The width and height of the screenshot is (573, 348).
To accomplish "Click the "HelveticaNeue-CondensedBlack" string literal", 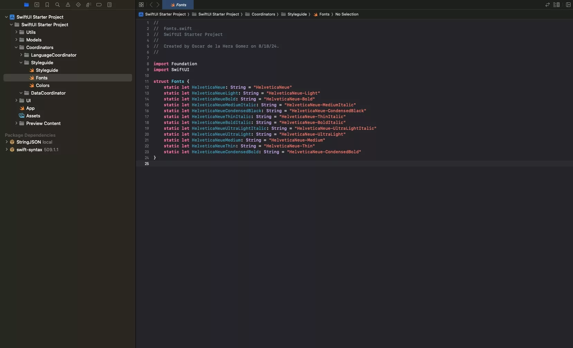I will [x=328, y=111].
